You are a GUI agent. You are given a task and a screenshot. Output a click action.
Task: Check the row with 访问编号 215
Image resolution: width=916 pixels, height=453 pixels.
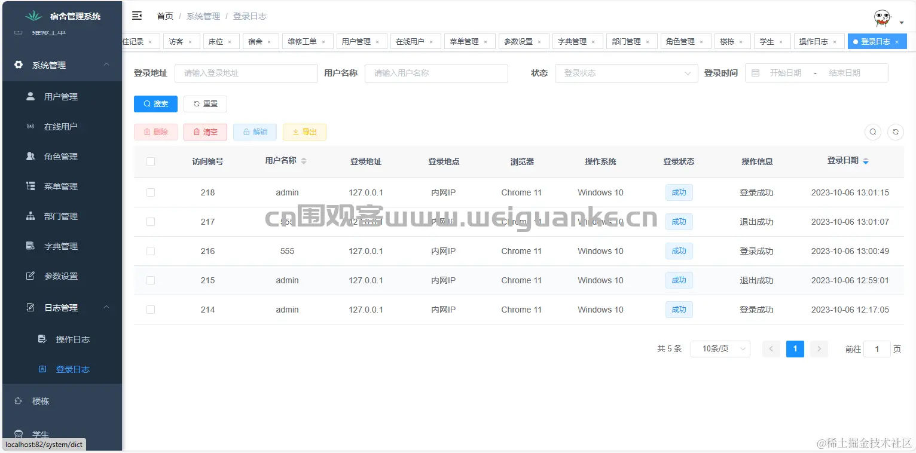click(151, 280)
